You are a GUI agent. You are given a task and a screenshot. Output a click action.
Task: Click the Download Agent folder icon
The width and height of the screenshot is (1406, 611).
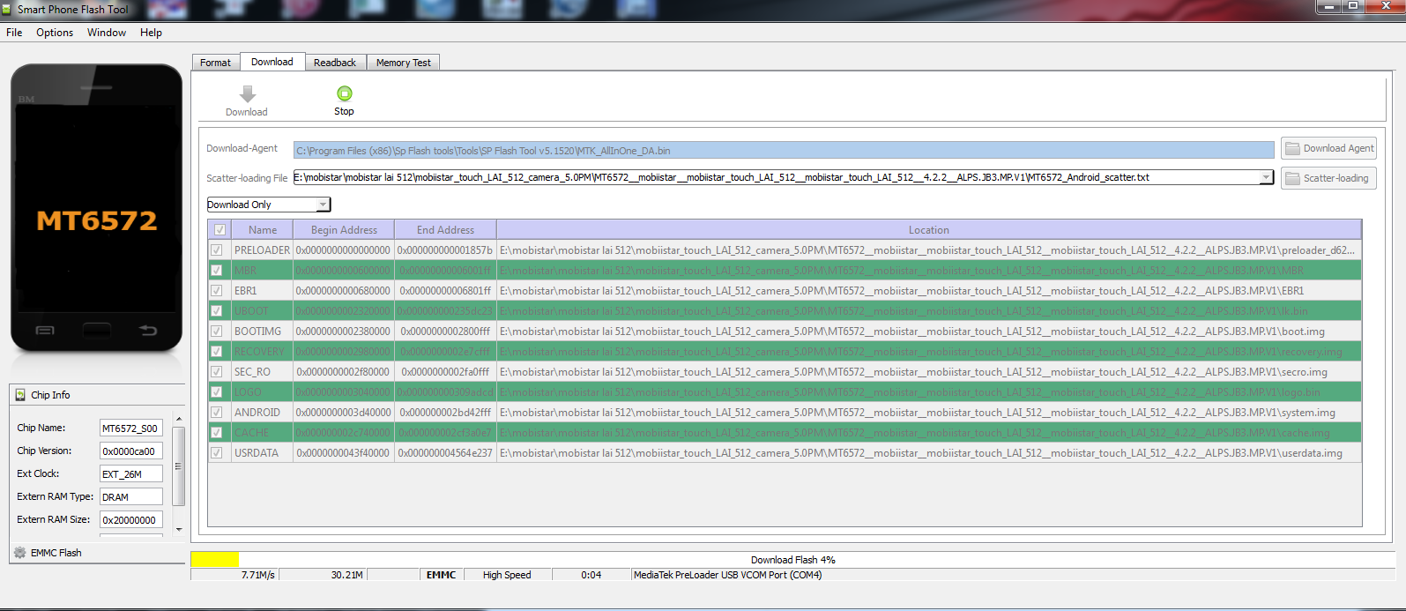click(1292, 148)
